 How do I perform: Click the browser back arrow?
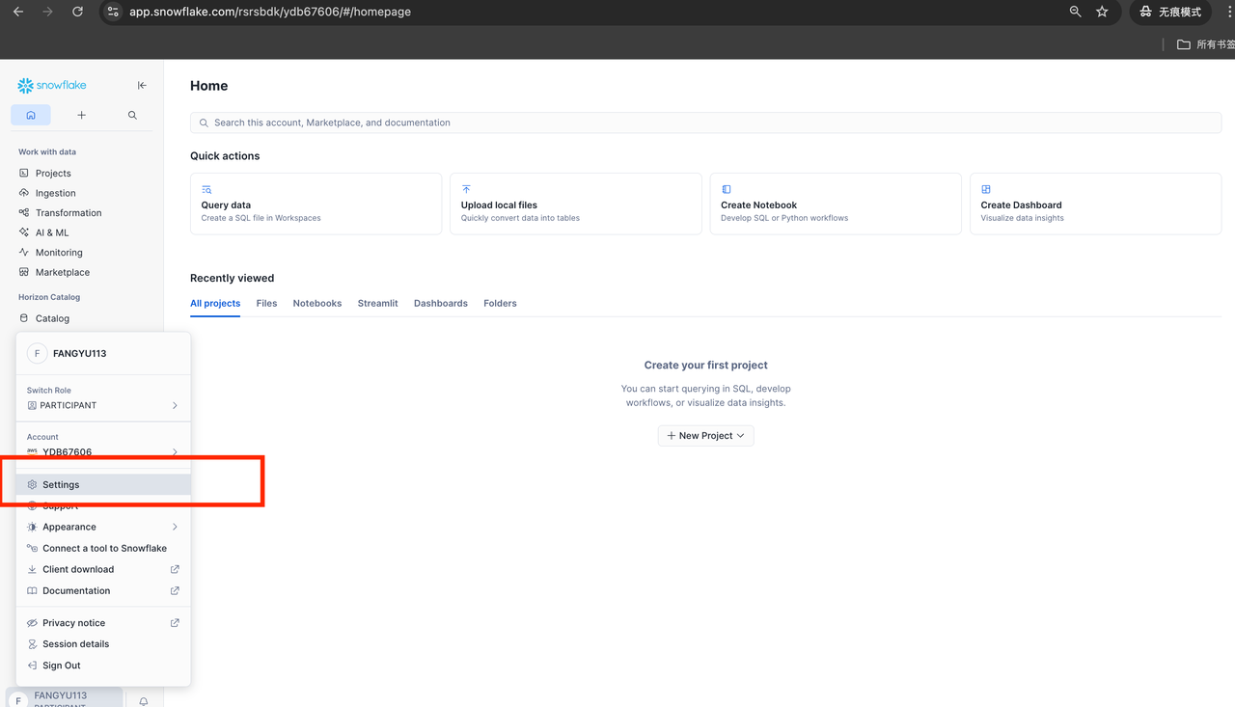click(17, 12)
